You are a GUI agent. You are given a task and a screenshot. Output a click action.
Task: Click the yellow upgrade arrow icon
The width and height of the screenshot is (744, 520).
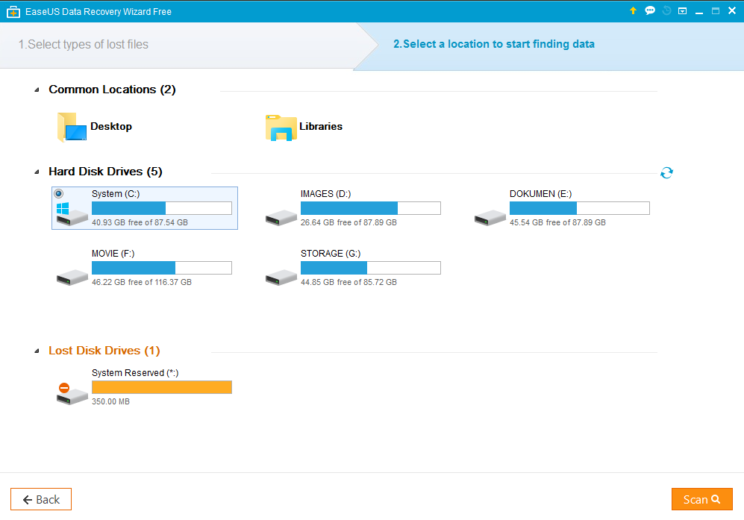click(634, 10)
